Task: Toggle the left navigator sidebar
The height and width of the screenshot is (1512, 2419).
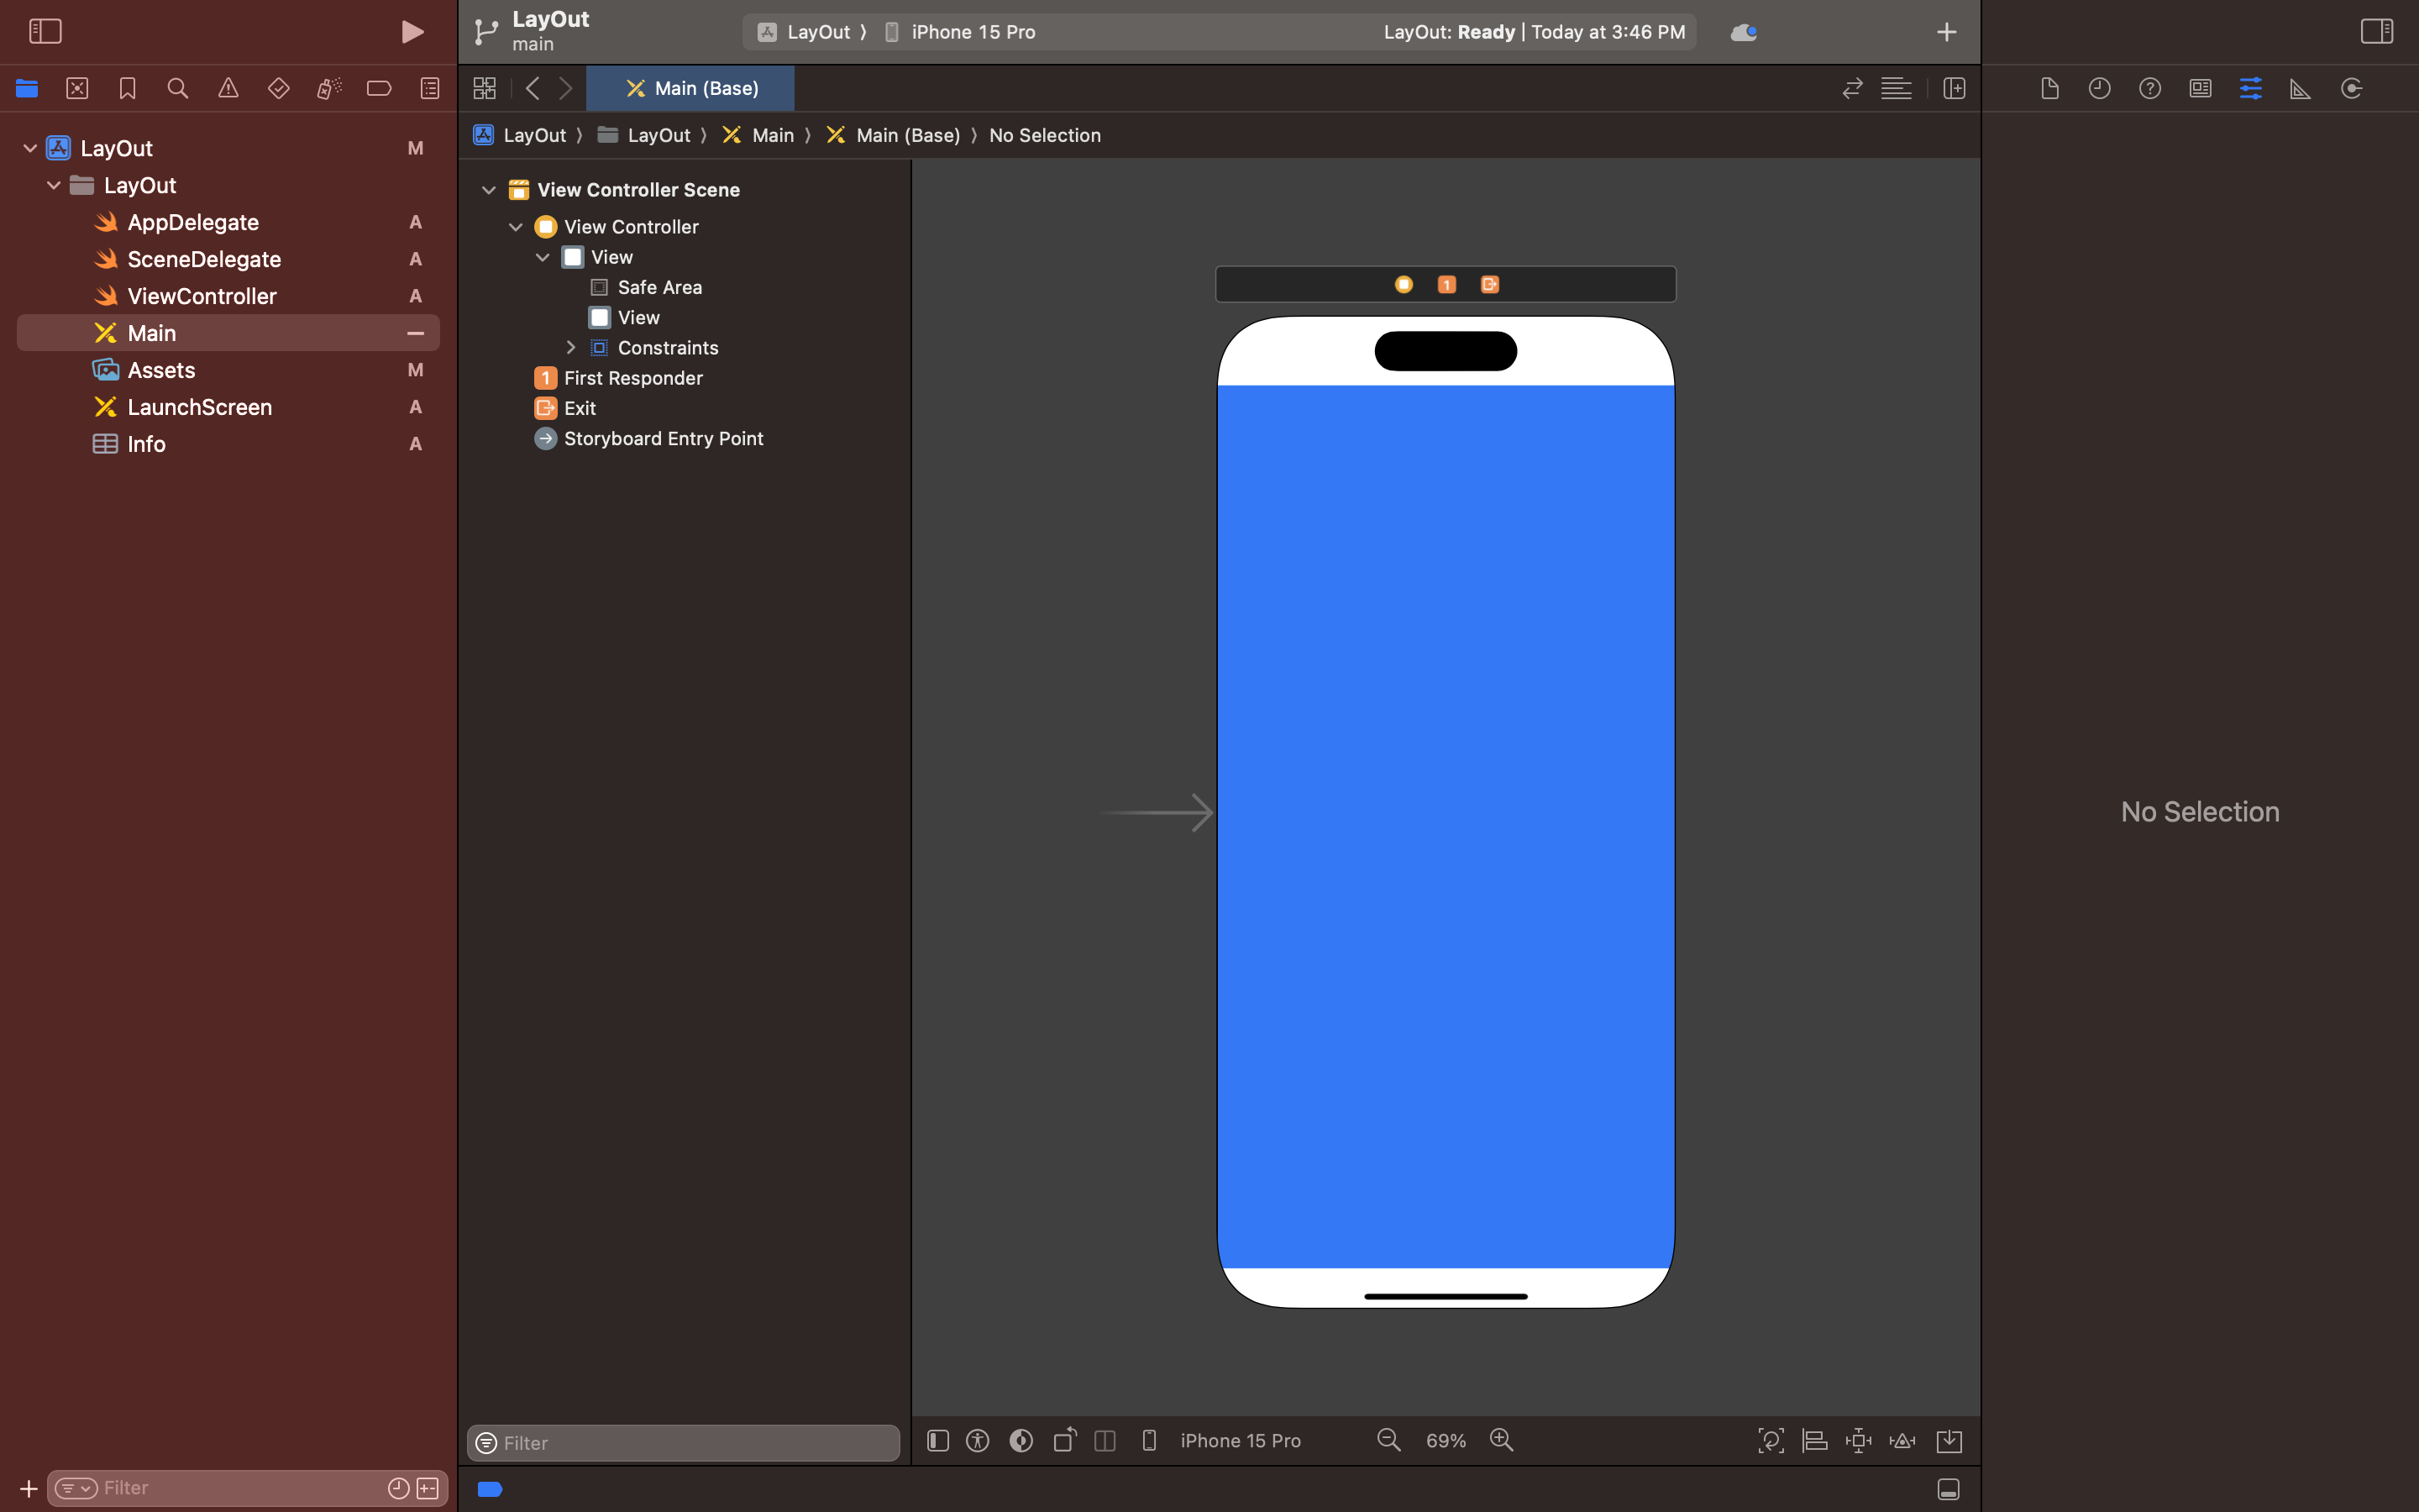Action: pos(45,32)
